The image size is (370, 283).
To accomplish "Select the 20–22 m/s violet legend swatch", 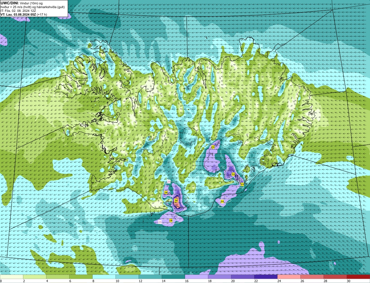I will 243,277.
